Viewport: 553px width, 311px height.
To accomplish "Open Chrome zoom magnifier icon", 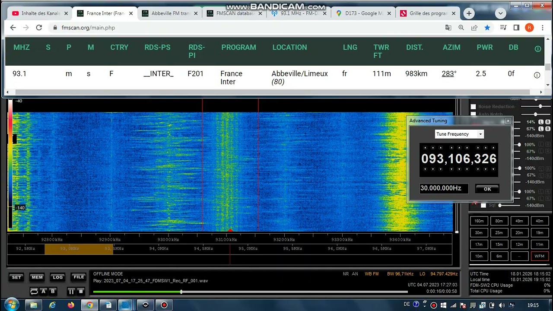I will point(461,28).
